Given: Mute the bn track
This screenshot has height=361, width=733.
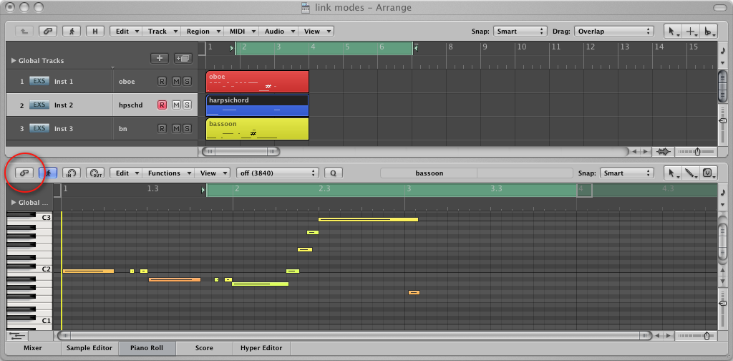Looking at the screenshot, I should click(x=176, y=128).
